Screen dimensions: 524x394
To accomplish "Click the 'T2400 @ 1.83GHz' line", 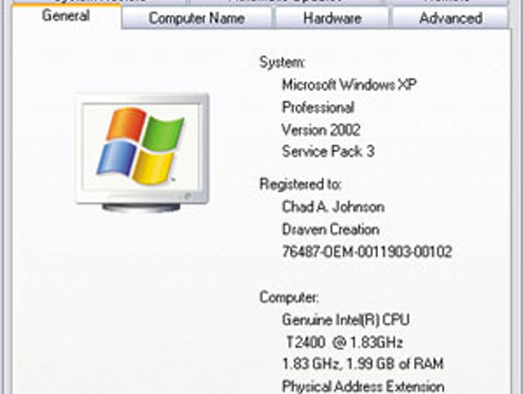I will click(344, 342).
